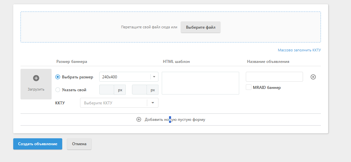Choose the 'Указать свой' radio option

click(x=58, y=90)
